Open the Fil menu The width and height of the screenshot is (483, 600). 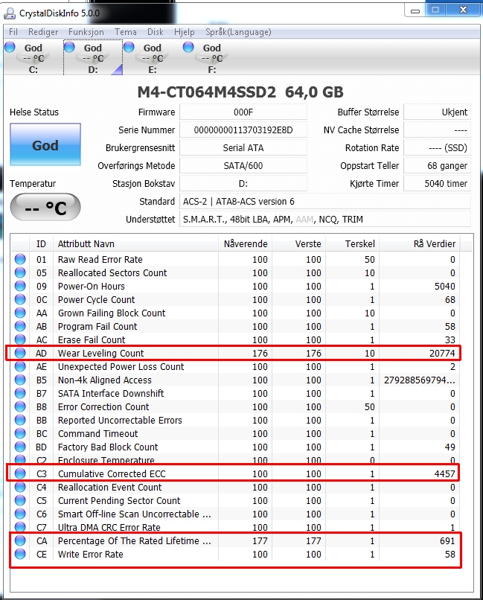13,32
